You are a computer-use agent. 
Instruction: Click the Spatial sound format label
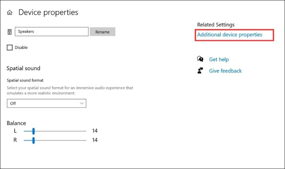coord(25,80)
